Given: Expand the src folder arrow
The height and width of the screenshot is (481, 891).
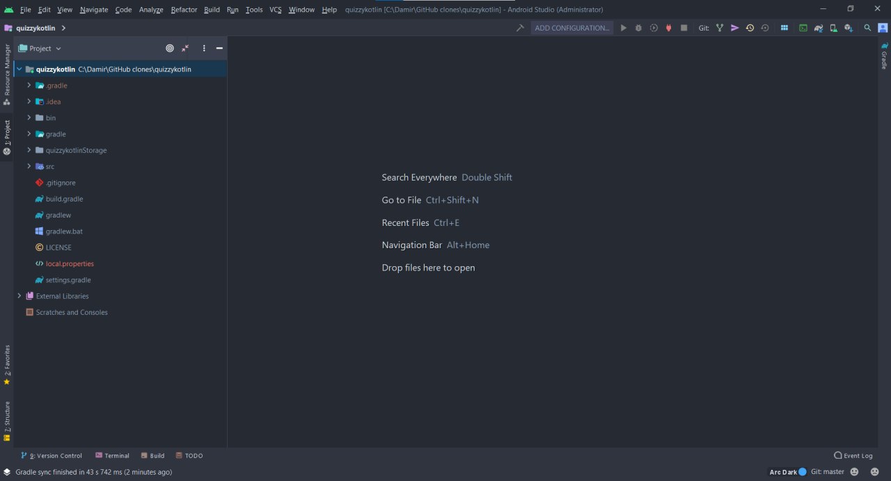Looking at the screenshot, I should tap(29, 166).
